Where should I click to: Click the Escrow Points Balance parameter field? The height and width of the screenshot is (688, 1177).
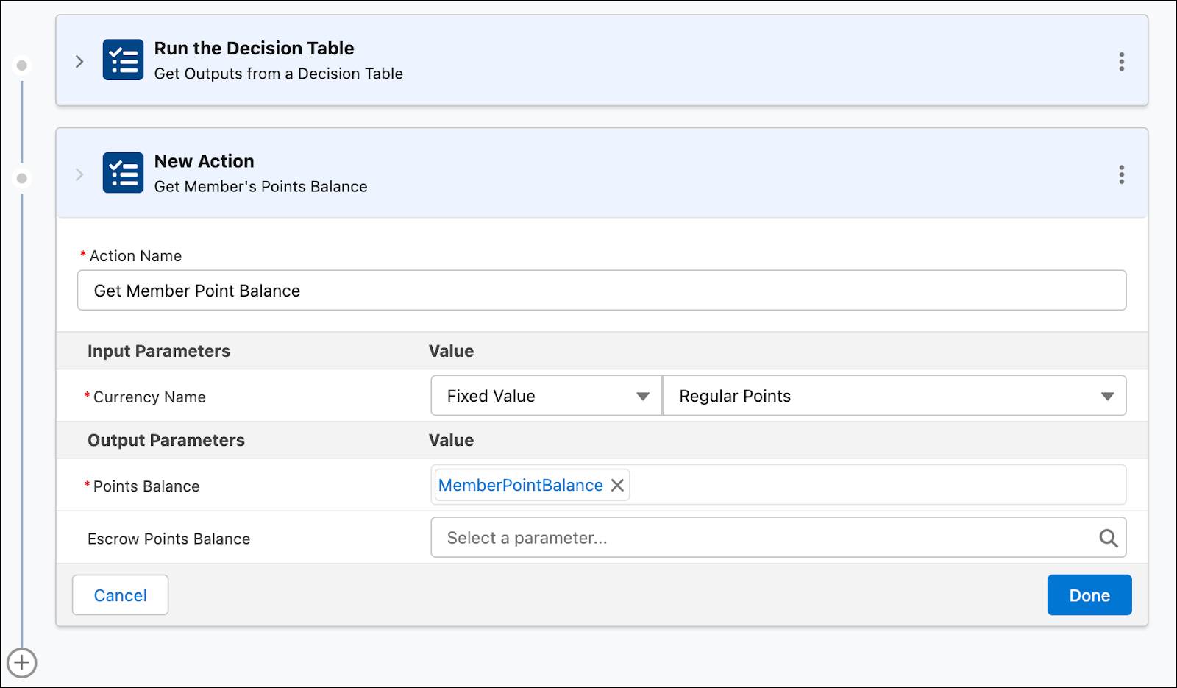tap(778, 538)
